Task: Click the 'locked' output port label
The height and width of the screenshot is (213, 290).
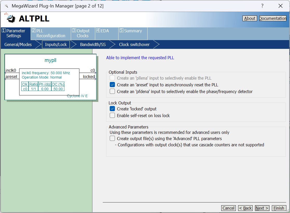Action: [89, 77]
